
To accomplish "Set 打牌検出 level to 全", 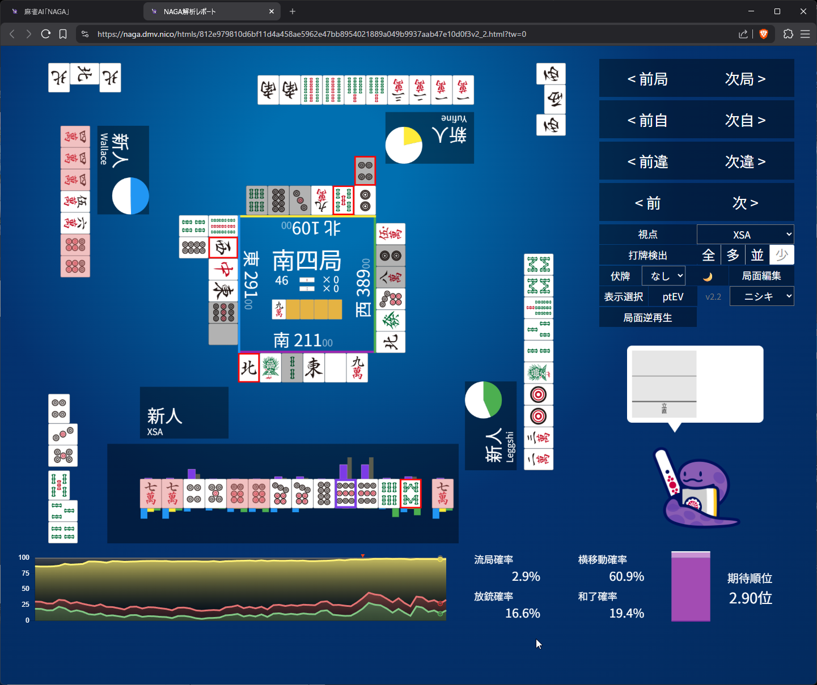I will [708, 256].
